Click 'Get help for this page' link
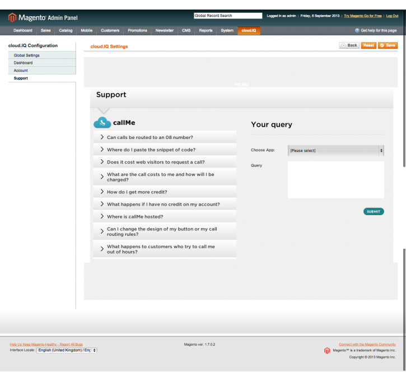 pos(379,31)
